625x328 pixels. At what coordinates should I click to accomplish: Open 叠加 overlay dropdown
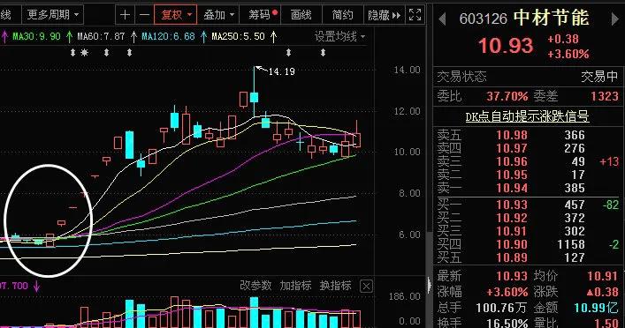pyautogui.click(x=219, y=15)
